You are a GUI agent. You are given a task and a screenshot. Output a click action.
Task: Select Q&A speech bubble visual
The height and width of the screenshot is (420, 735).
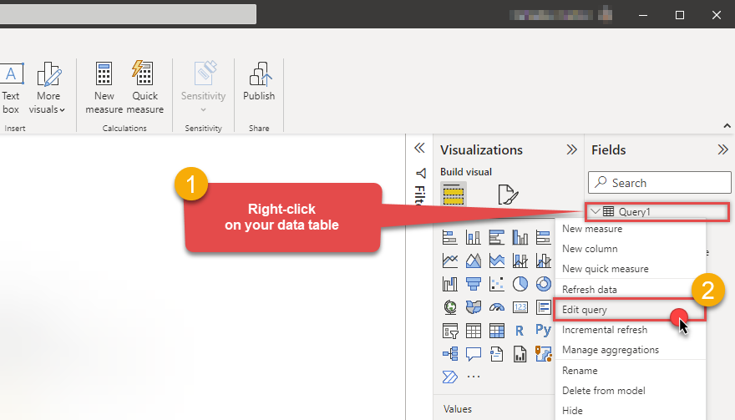(x=474, y=354)
